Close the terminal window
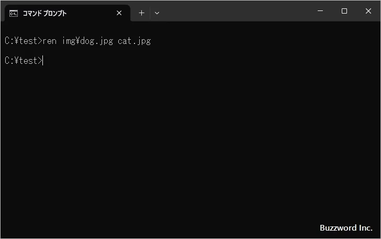381x239 pixels. point(368,11)
